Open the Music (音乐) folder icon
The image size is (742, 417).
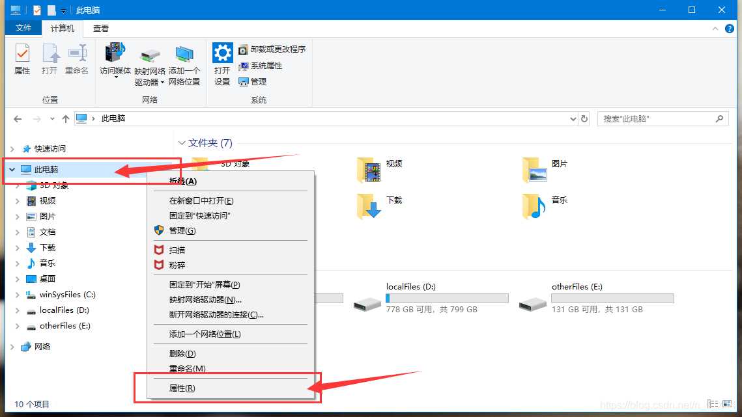[x=535, y=207]
